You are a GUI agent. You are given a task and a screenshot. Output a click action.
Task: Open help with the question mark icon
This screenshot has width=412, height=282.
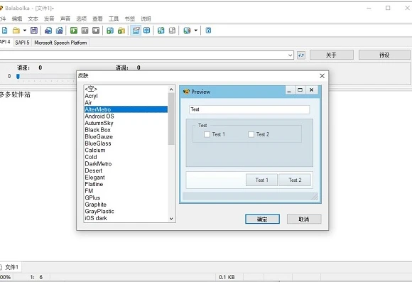(x=208, y=31)
